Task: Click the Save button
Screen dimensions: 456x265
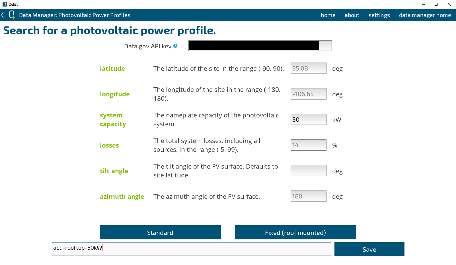Action: tap(369, 249)
